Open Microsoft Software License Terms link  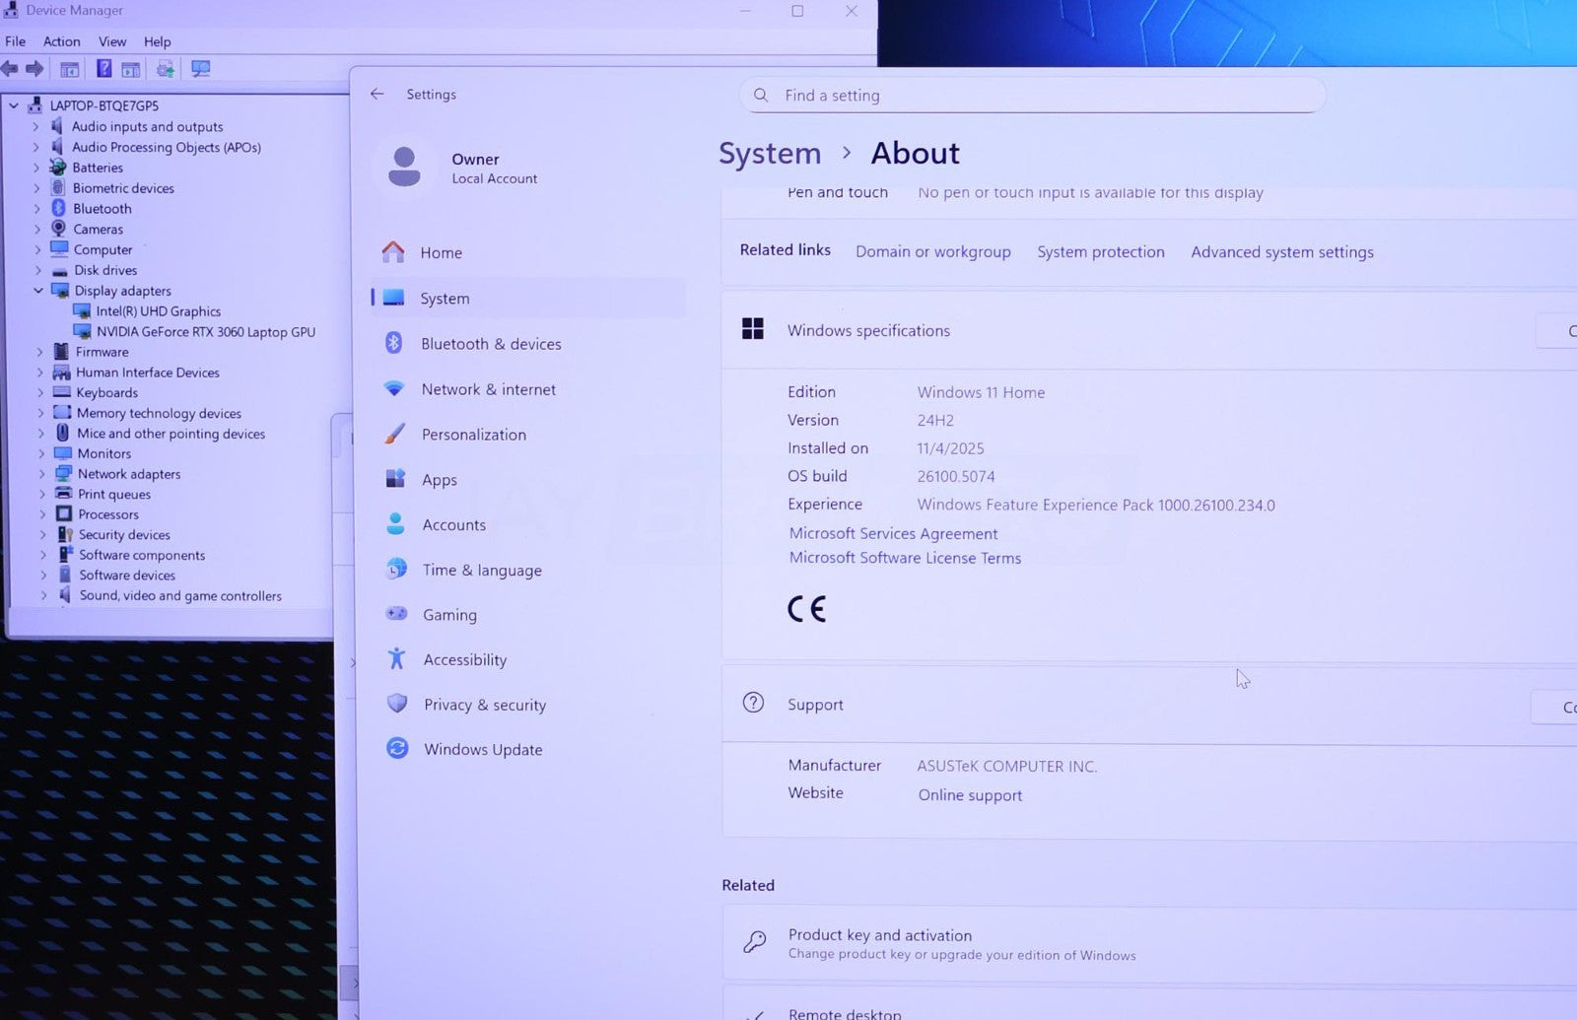(x=905, y=558)
